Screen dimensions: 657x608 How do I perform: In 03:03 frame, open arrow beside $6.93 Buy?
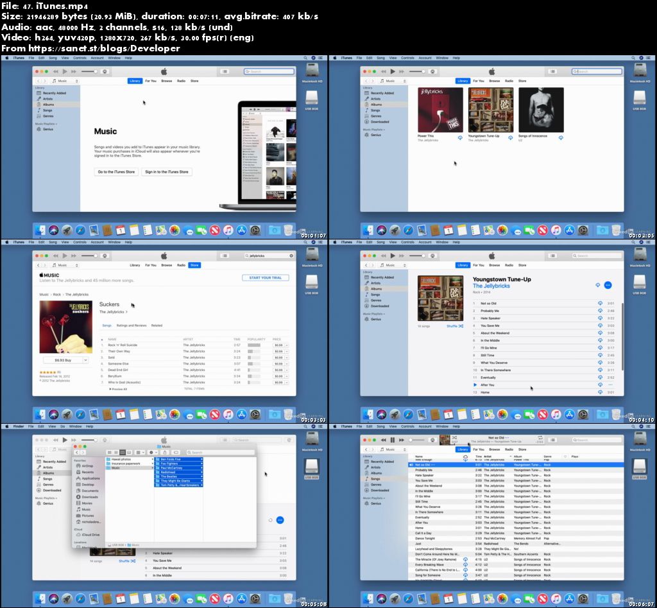coord(85,360)
